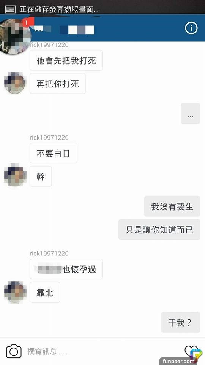Open the large profile picture in header
Image resolution: width=205 pixels, height=365 pixels.
pyautogui.click(x=14, y=36)
